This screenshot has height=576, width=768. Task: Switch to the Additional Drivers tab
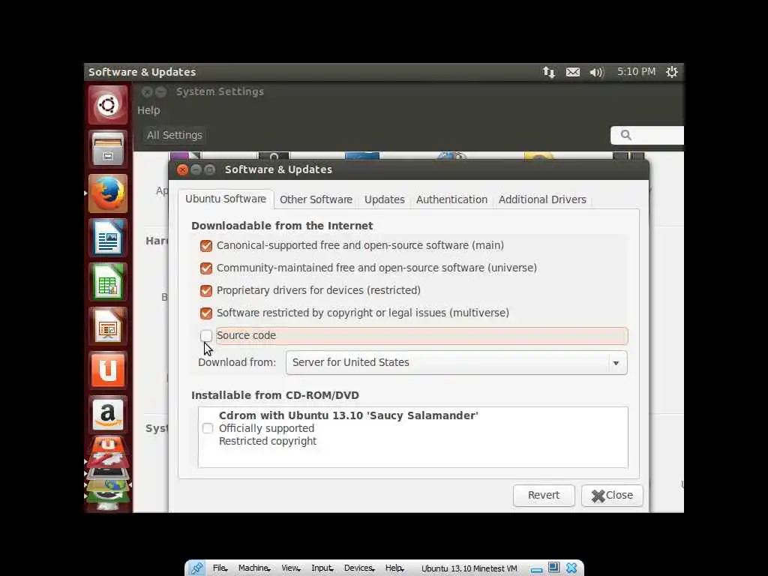[542, 199]
